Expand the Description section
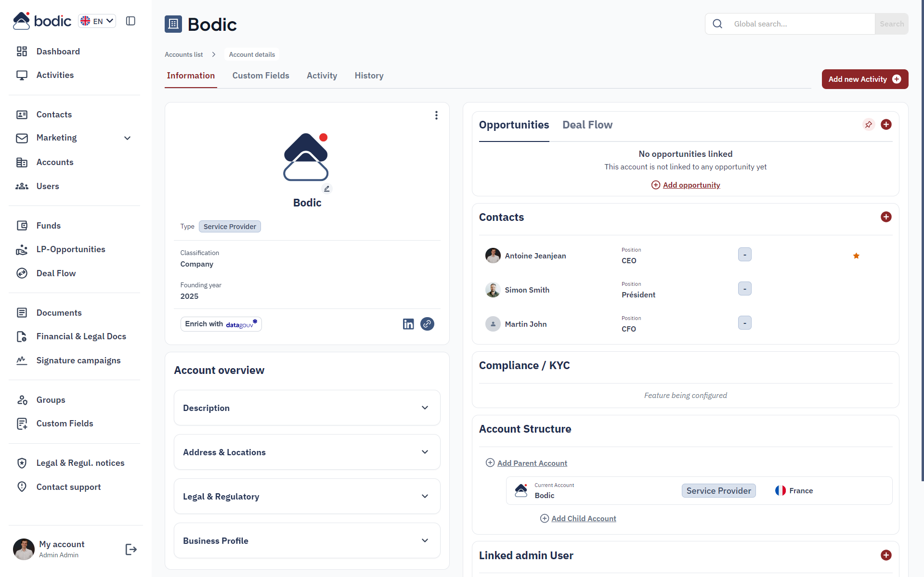The image size is (924, 577). tap(307, 408)
